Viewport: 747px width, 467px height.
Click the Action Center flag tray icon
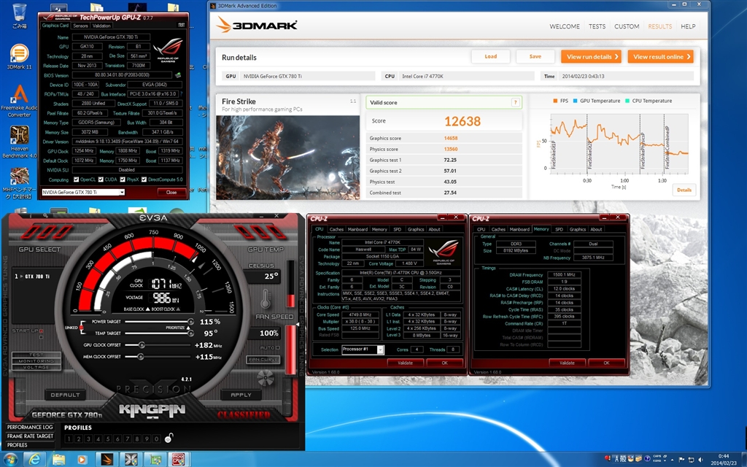coord(682,460)
